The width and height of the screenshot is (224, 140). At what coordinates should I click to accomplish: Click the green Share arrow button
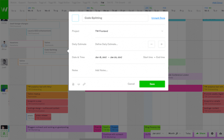200,133
